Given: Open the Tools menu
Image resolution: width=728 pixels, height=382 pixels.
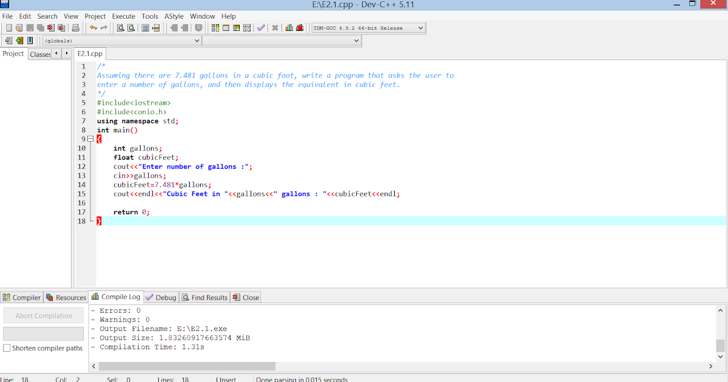Looking at the screenshot, I should click(150, 16).
